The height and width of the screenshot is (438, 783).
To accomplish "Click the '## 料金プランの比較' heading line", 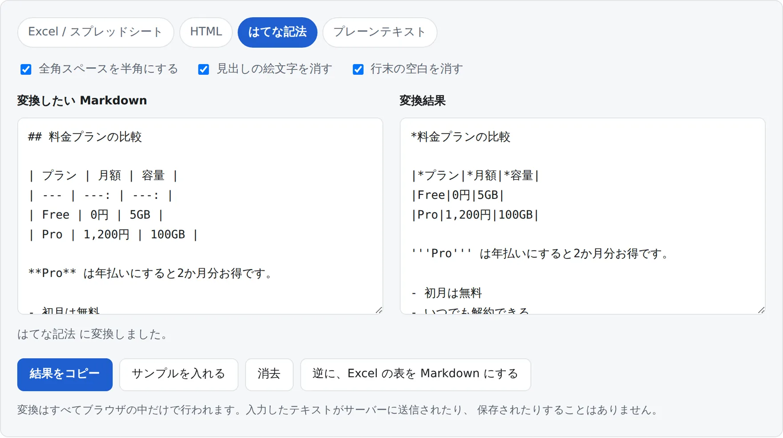I will tap(85, 137).
